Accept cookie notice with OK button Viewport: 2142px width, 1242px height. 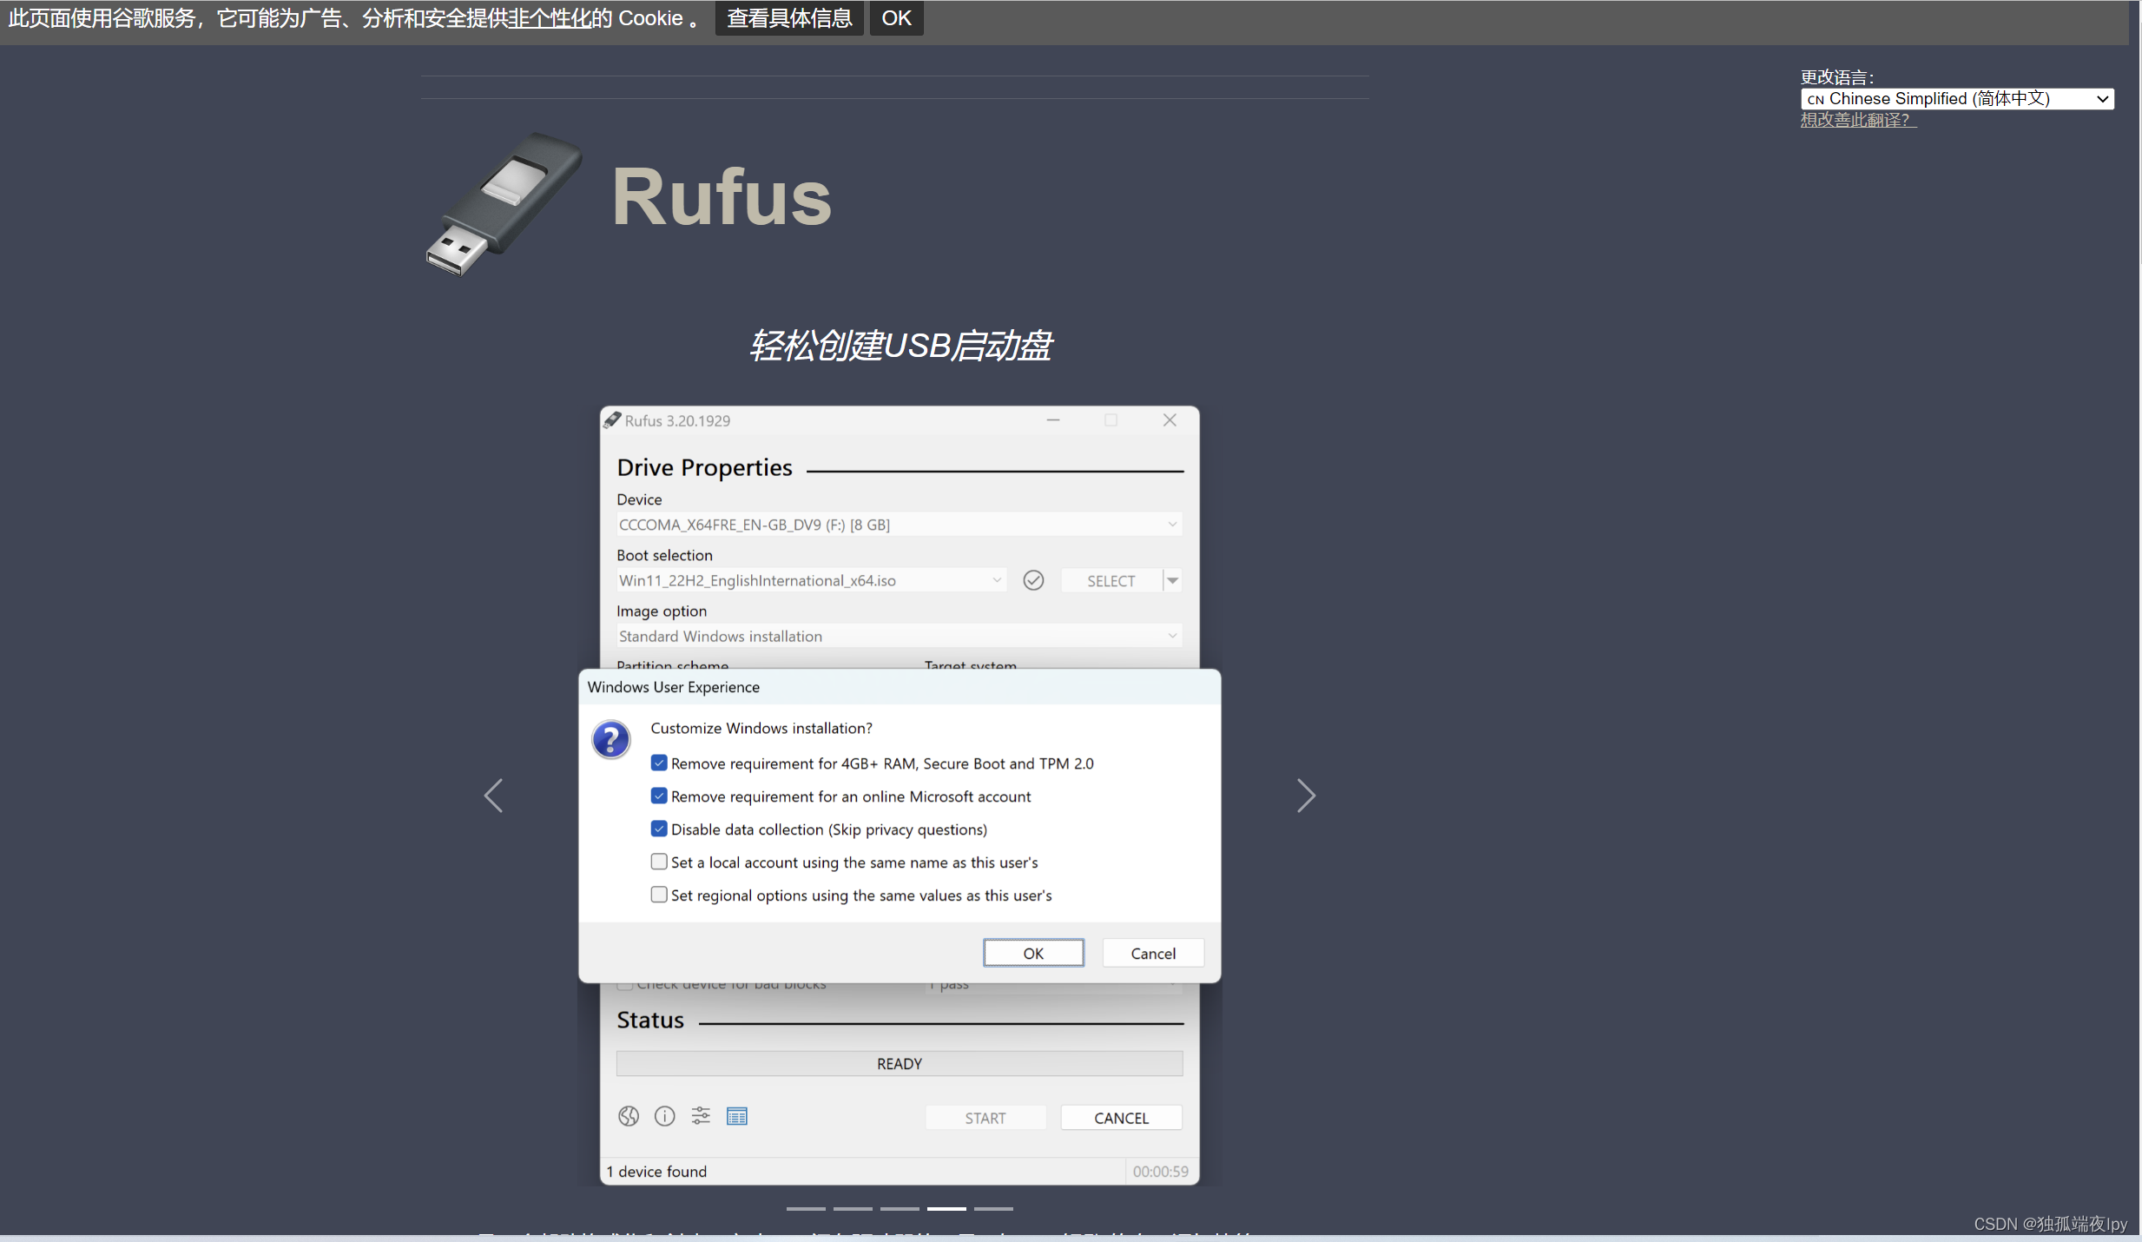click(896, 18)
